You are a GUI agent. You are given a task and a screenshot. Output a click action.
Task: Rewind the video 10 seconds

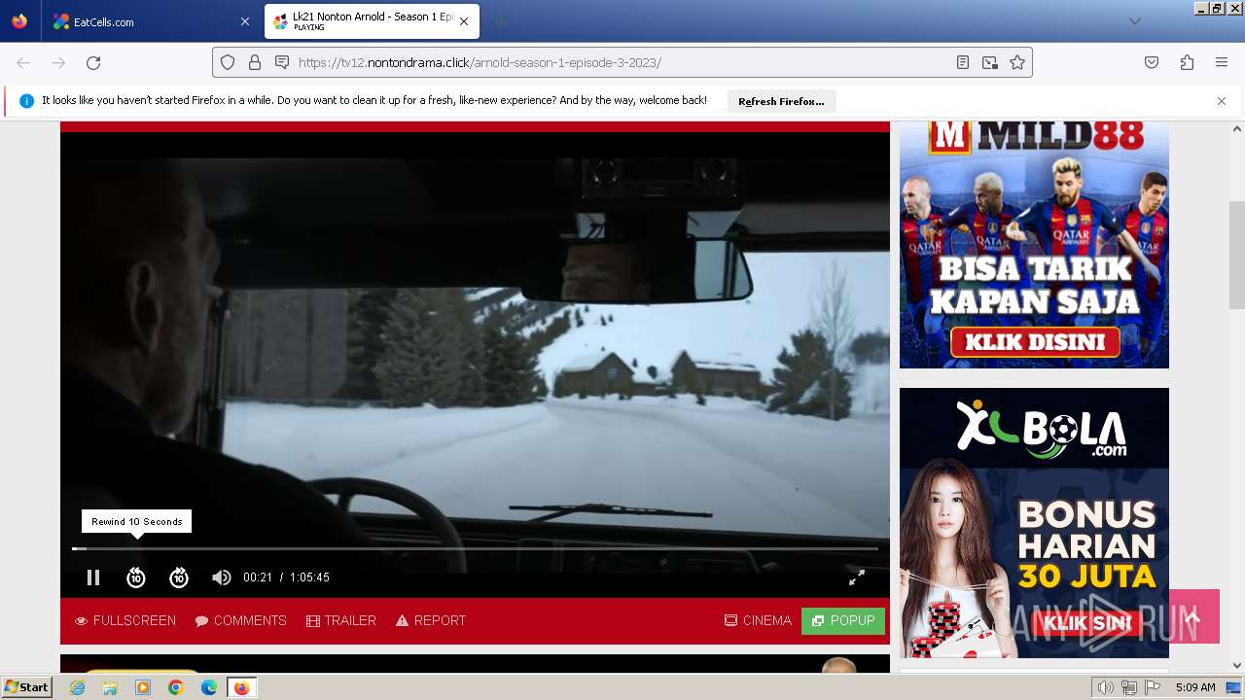coord(136,577)
